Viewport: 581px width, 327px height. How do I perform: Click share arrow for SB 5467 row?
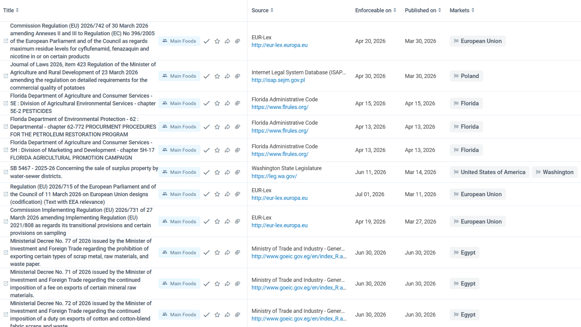[227, 172]
